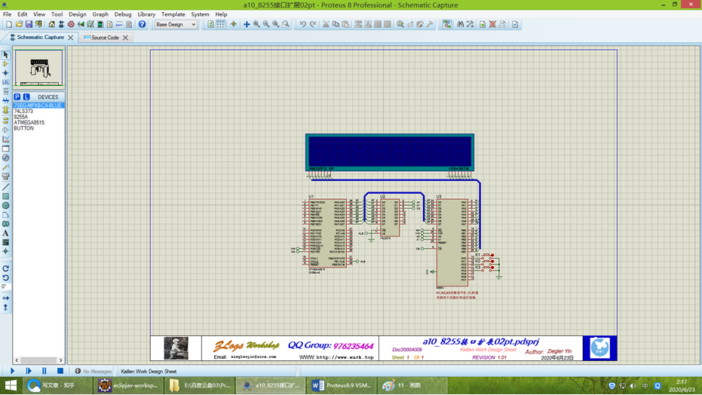Switch to Proteus8.9 VSM Word document in taskbar
The height and width of the screenshot is (395, 702).
point(342,385)
